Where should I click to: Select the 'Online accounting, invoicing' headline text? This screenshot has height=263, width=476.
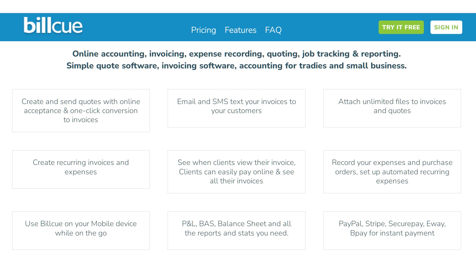click(237, 54)
